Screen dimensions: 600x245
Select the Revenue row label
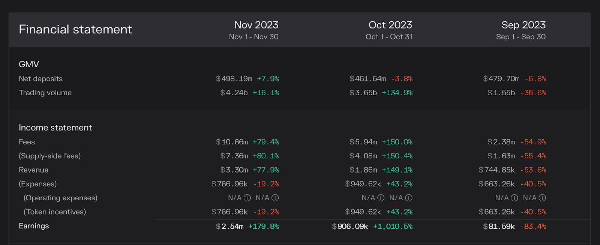(33, 170)
